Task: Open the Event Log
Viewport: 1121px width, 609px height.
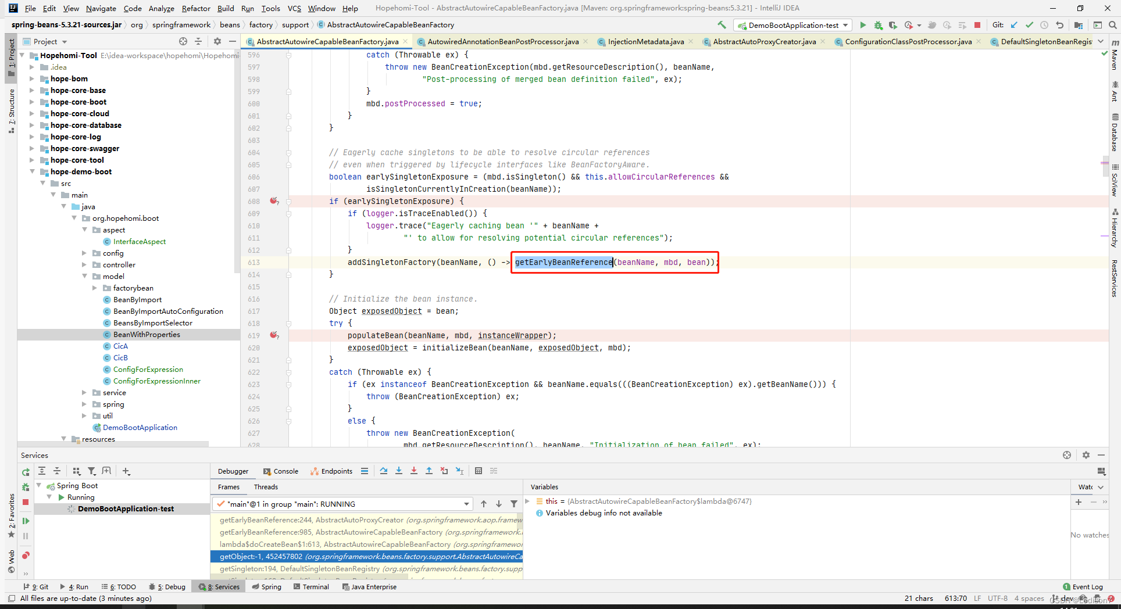Action: point(1083,587)
